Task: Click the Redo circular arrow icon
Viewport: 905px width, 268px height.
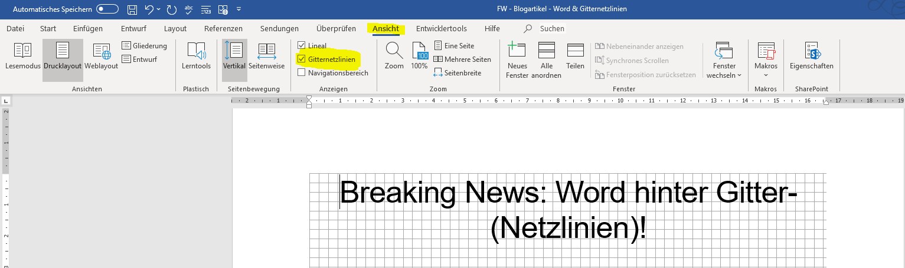Action: (172, 9)
